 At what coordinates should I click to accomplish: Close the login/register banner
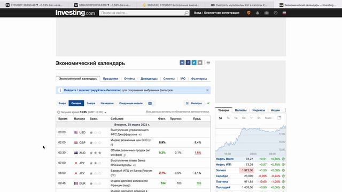pyautogui.click(x=207, y=90)
